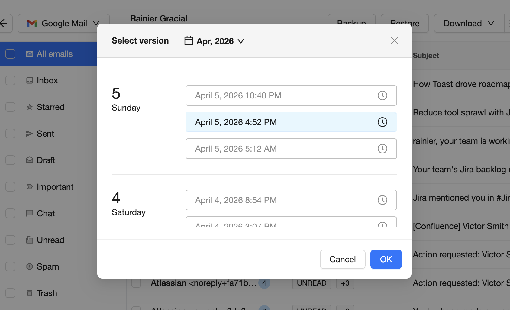Click the Unread folder icon

click(x=30, y=240)
